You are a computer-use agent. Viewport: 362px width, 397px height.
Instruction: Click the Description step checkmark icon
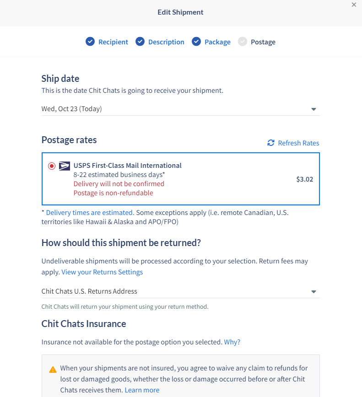click(140, 41)
